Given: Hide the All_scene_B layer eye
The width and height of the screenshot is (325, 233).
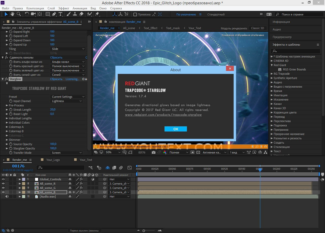Looking at the screenshot, I should coord(3,192).
